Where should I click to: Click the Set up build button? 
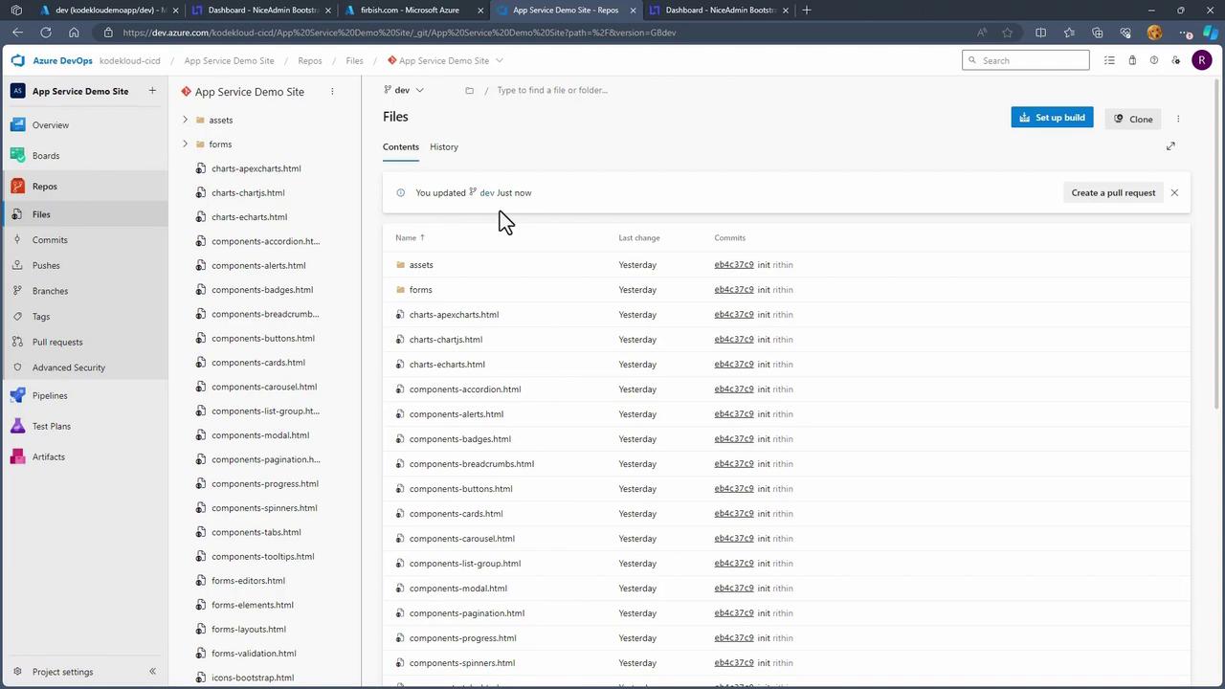pyautogui.click(x=1052, y=118)
